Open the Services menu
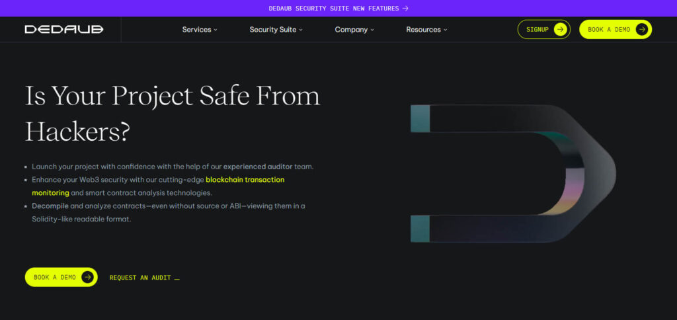This screenshot has height=320, width=677. pyautogui.click(x=200, y=29)
